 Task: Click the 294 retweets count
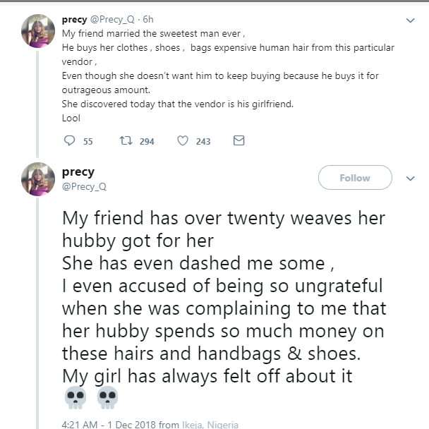point(146,142)
